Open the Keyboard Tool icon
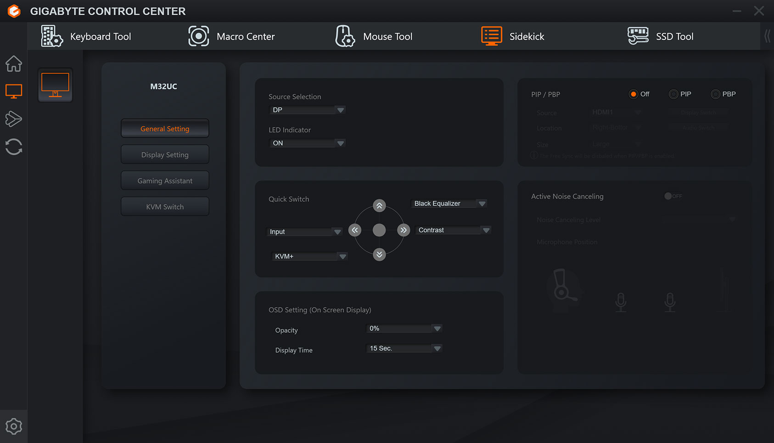The height and width of the screenshot is (443, 774). 52,36
